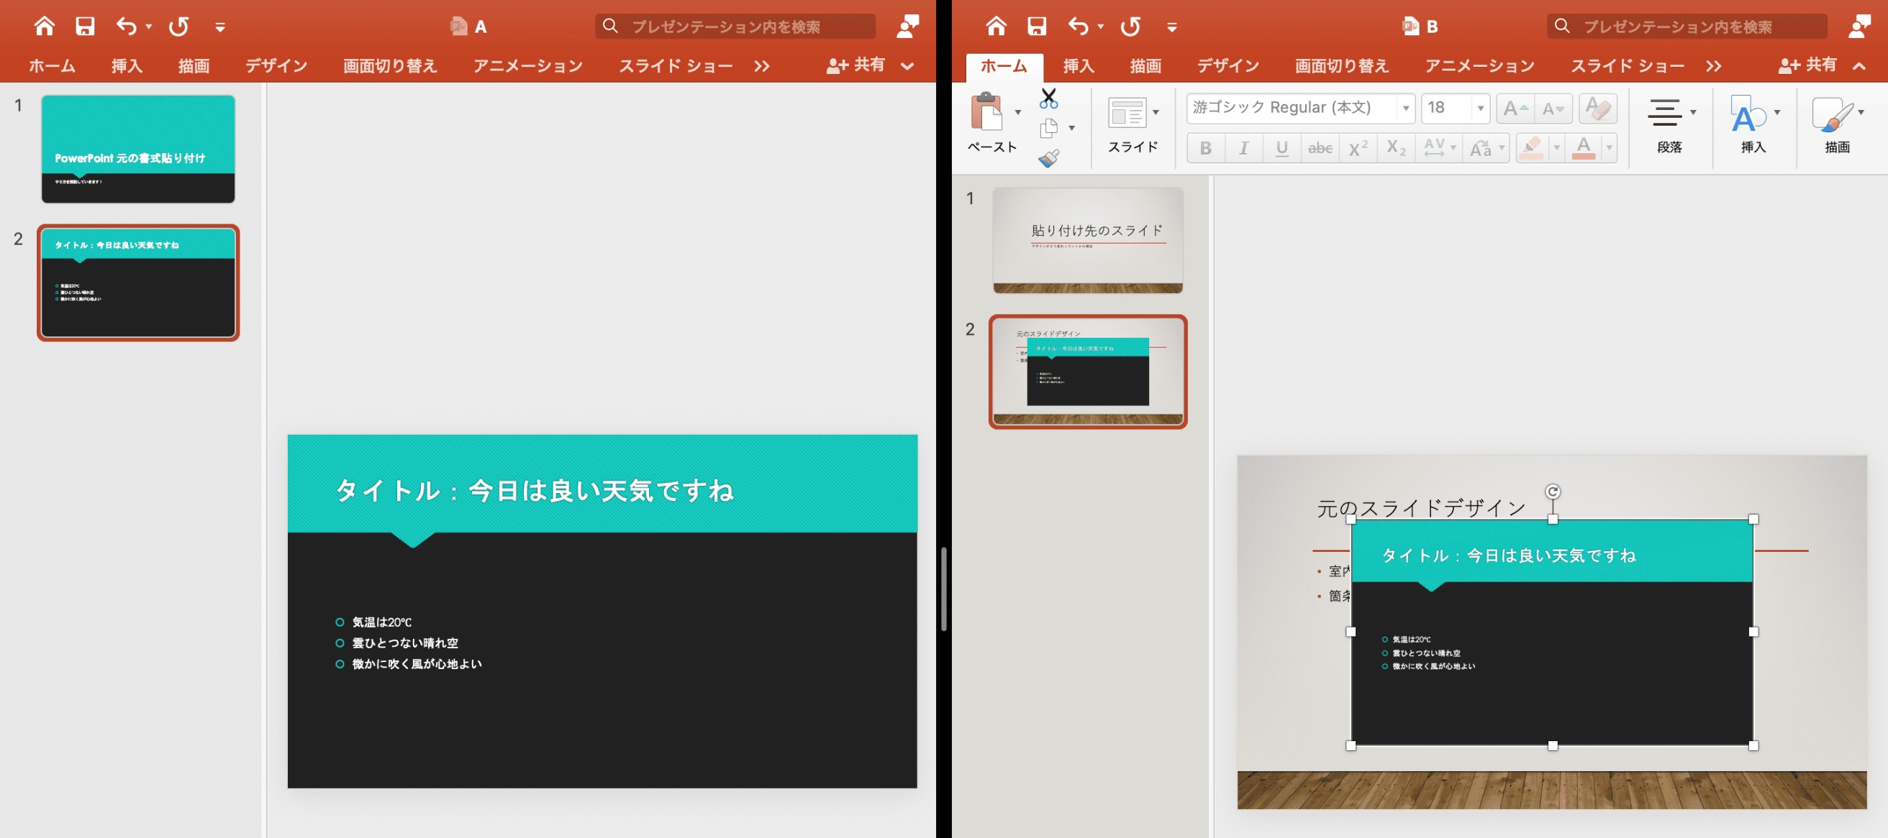Image resolution: width=1888 pixels, height=838 pixels.
Task: Select the Format Painter brush icon
Action: pos(1049,158)
